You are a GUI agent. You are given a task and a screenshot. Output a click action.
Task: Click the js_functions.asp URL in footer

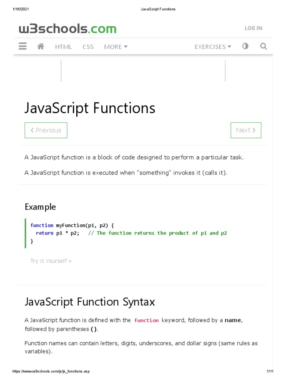tap(51, 371)
